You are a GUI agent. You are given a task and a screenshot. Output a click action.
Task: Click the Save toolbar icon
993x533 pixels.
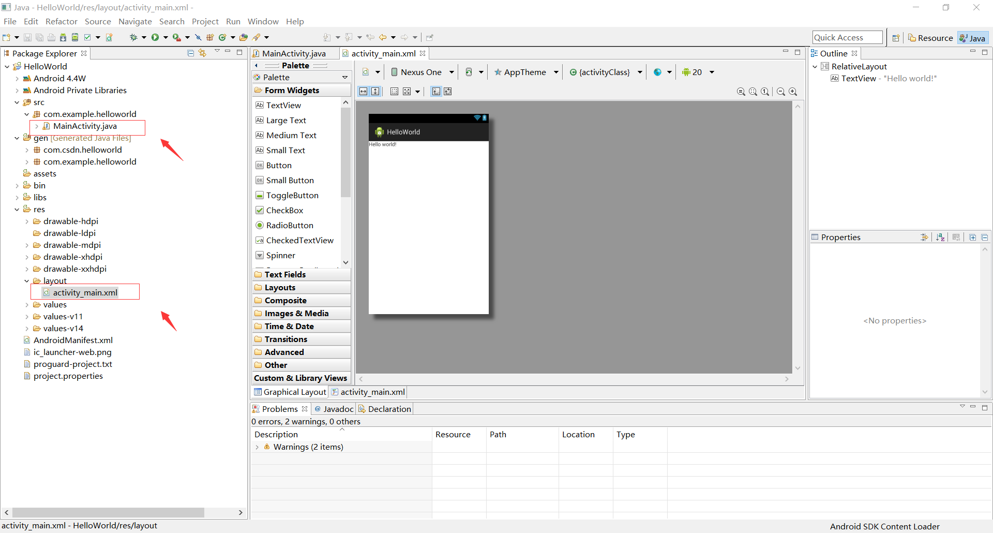pos(27,37)
